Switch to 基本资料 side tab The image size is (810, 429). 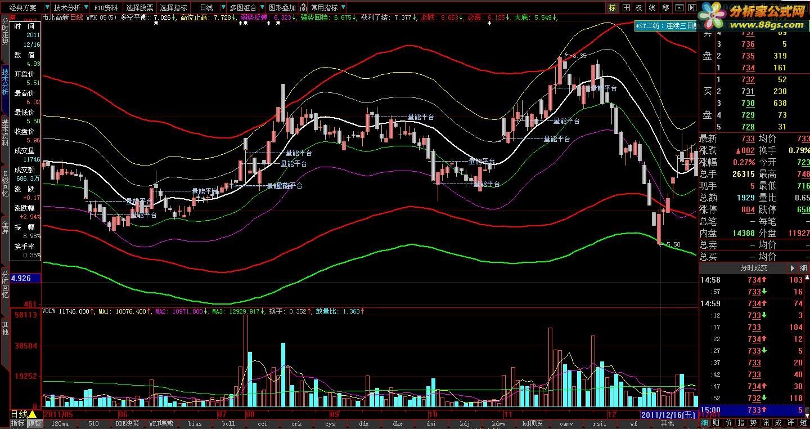pos(5,133)
